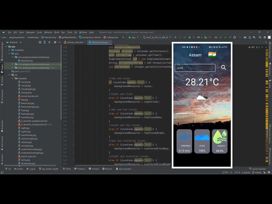
Task: Open the Build menu
Action: 57,32
